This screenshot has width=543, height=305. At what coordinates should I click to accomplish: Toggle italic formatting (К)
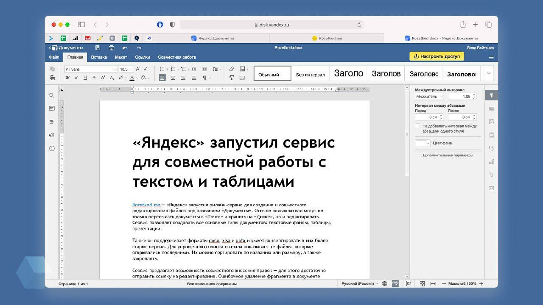tap(76, 78)
